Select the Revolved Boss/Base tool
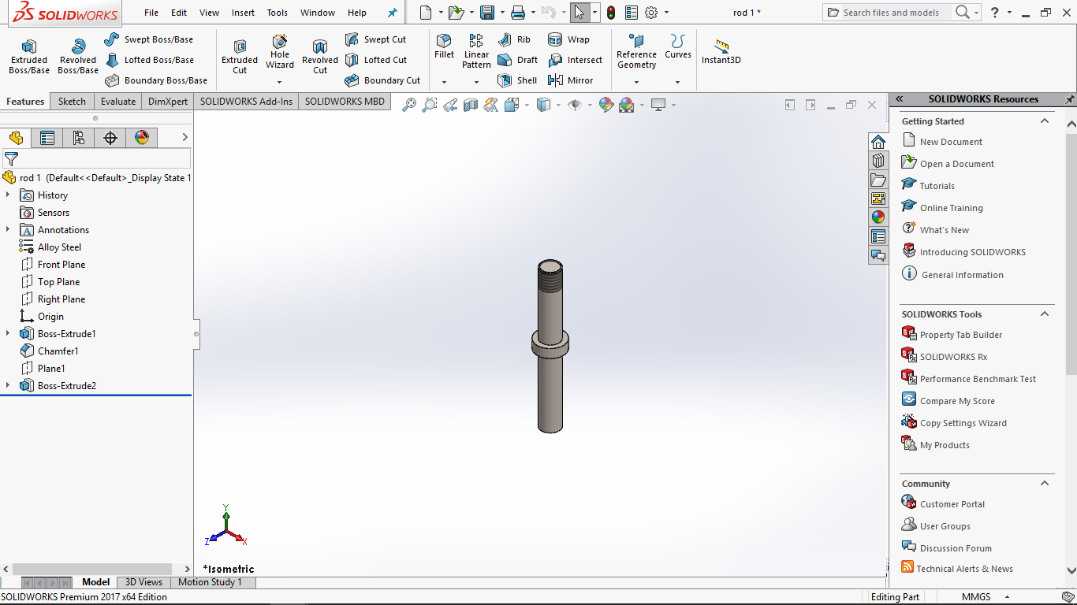Screen dimensions: 1077x605 pyautogui.click(x=78, y=57)
